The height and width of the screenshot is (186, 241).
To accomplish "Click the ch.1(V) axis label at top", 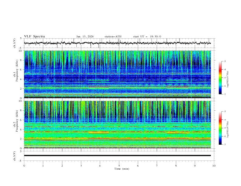I will [x=15, y=43].
